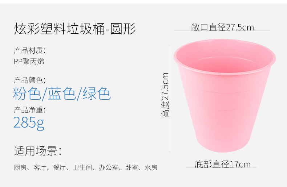Click the 粉色 word in color options
This screenshot has height=187, width=287.
(27, 93)
